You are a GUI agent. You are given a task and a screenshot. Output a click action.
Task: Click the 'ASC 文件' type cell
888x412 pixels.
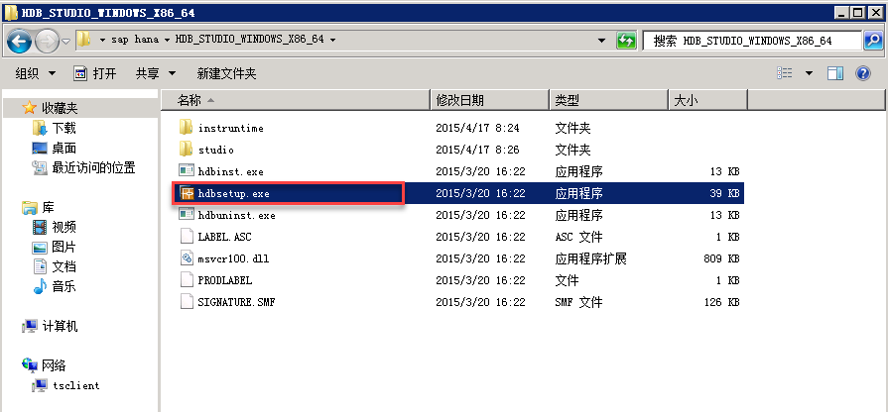pos(578,237)
